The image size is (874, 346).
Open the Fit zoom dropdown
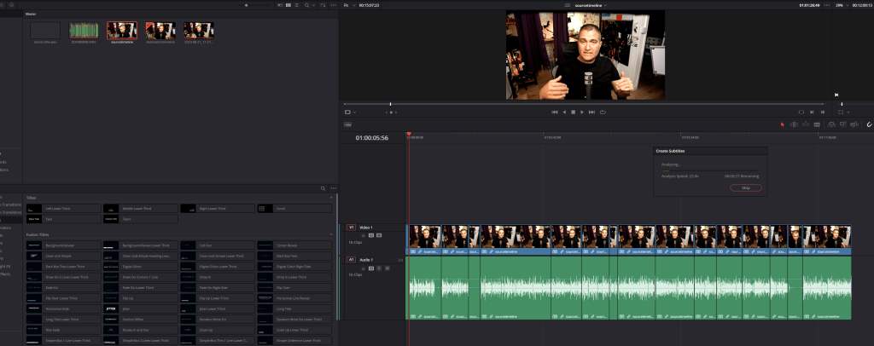pyautogui.click(x=349, y=5)
